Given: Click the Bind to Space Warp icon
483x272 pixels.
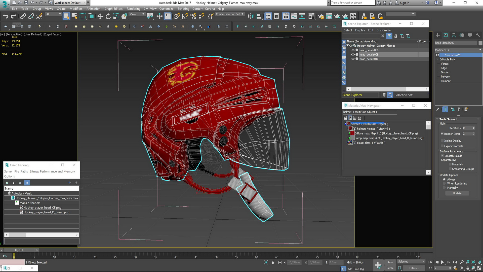Looking at the screenshot, I should pos(39,17).
